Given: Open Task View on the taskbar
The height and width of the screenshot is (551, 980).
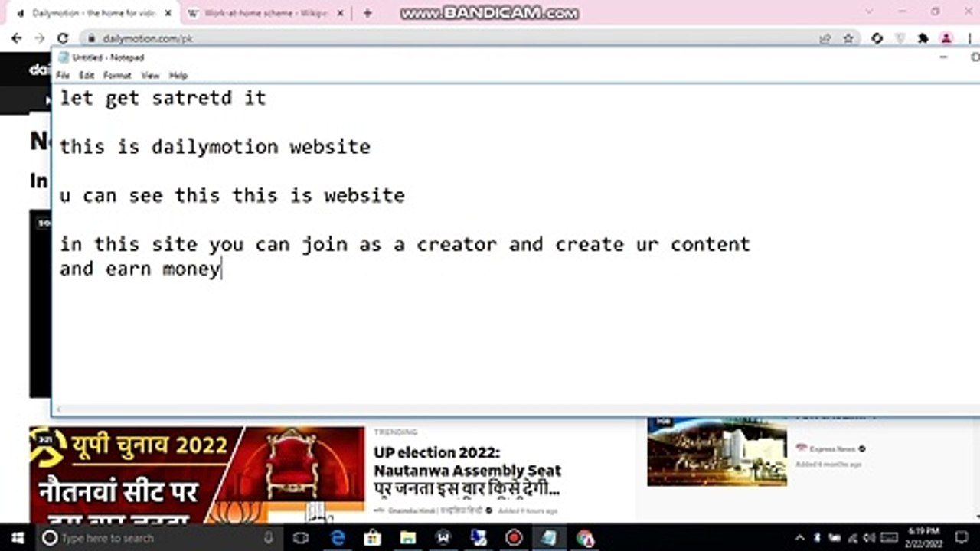Looking at the screenshot, I should coord(301,538).
